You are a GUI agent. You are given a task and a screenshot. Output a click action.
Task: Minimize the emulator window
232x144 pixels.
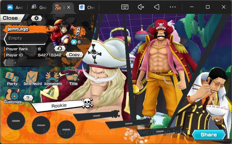point(192,7)
